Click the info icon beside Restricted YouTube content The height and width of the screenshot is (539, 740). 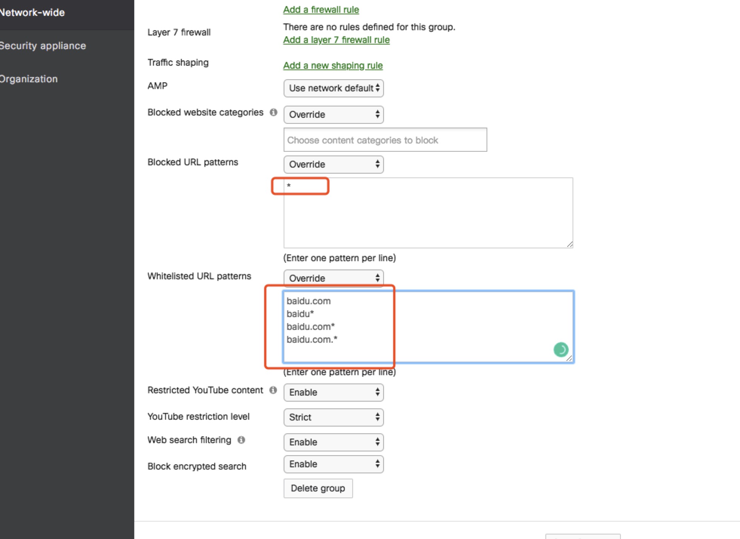click(x=273, y=390)
